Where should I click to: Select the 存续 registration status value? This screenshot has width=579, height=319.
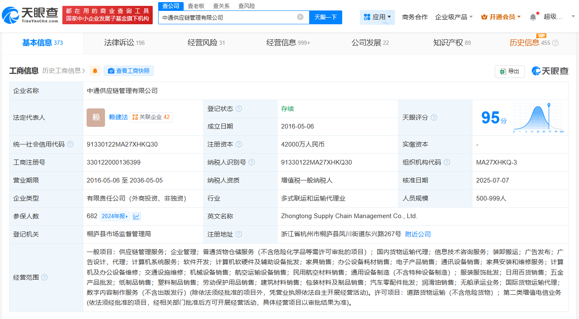tap(287, 109)
